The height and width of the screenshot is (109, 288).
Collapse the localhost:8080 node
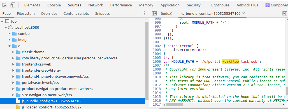[x=6, y=28]
